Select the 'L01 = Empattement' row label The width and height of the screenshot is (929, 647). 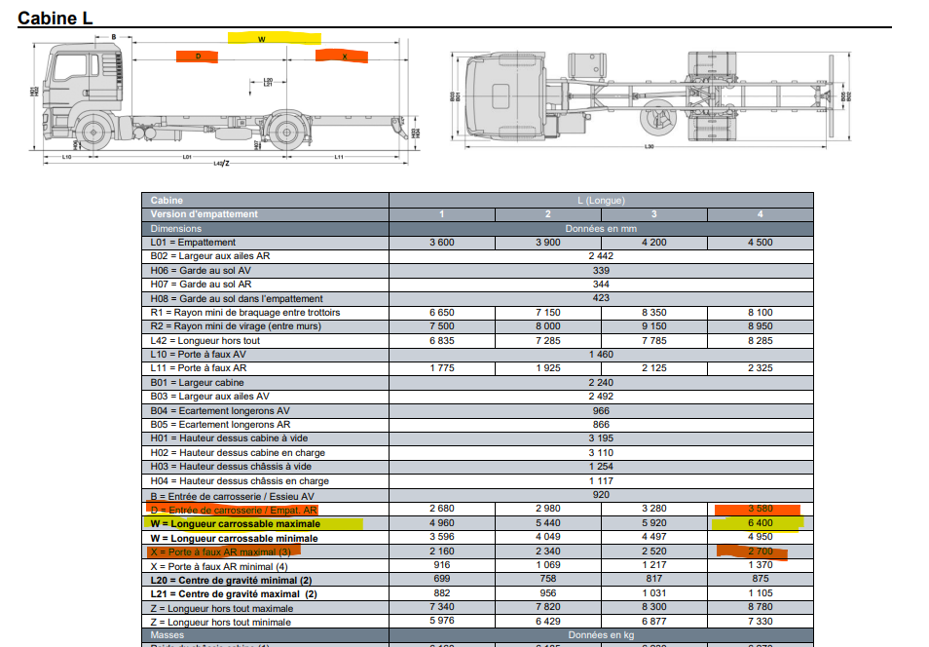tap(193, 243)
